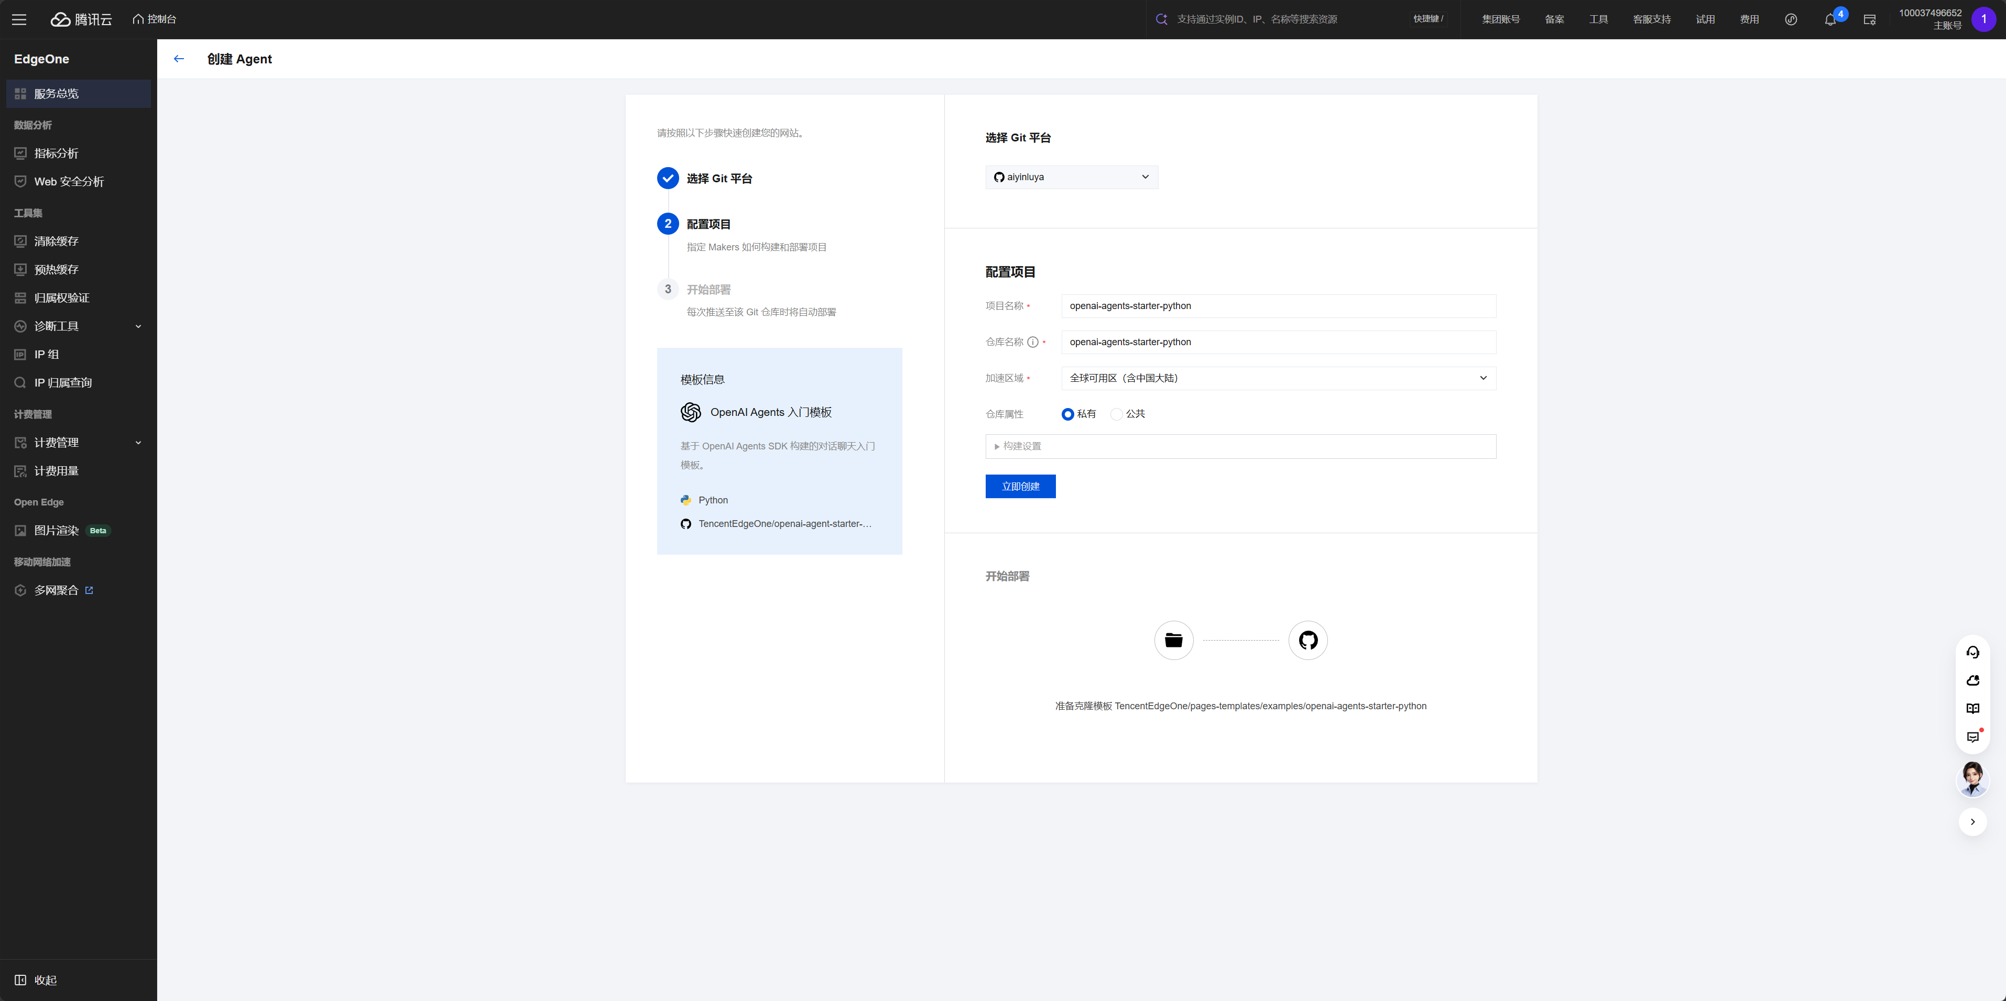Image resolution: width=2006 pixels, height=1001 pixels.
Task: Open the hamburger navigation menu
Action: point(19,19)
